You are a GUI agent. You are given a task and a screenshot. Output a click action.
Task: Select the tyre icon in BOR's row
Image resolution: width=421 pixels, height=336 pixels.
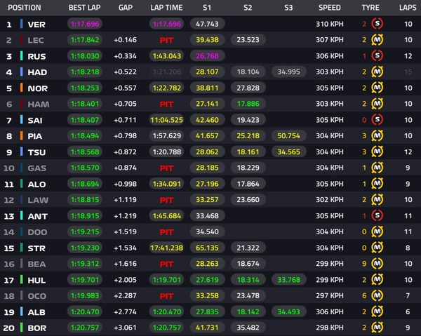(x=377, y=327)
